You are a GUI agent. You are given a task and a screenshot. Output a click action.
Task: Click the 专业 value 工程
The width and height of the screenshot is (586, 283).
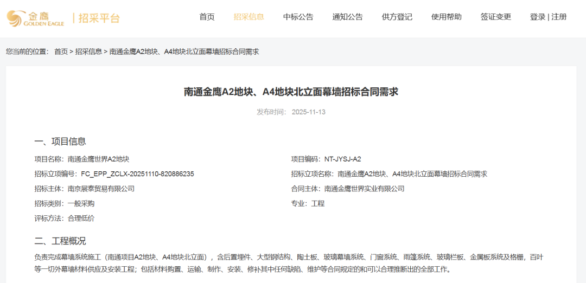(317, 204)
